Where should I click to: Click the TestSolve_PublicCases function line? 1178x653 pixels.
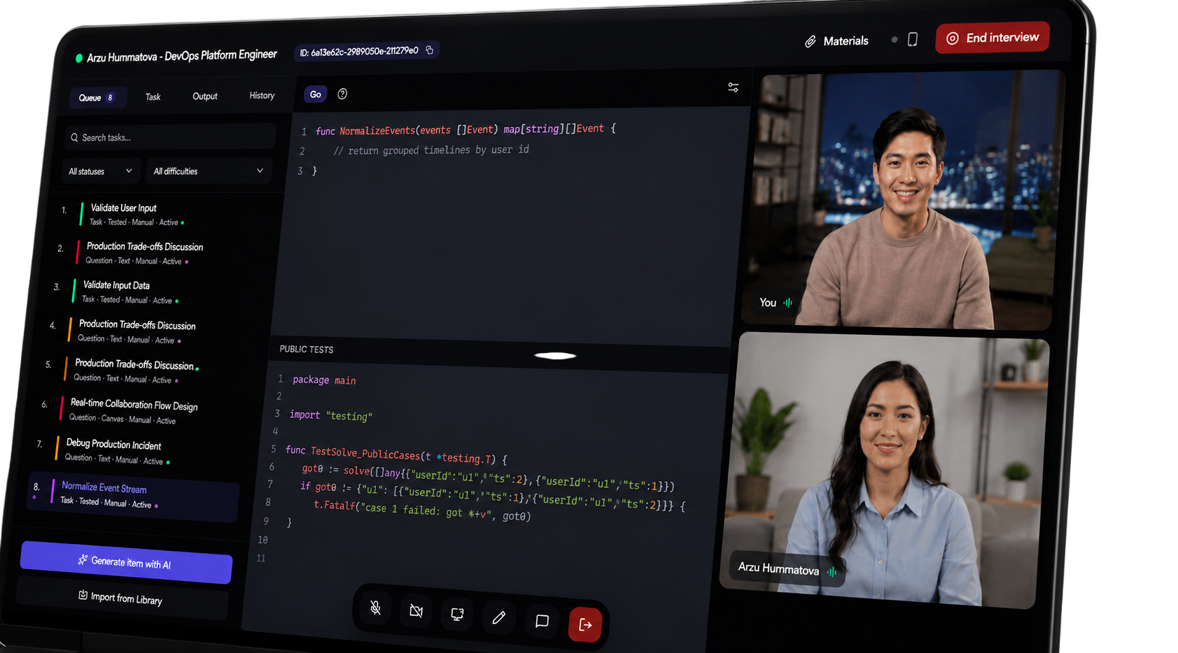(x=396, y=454)
